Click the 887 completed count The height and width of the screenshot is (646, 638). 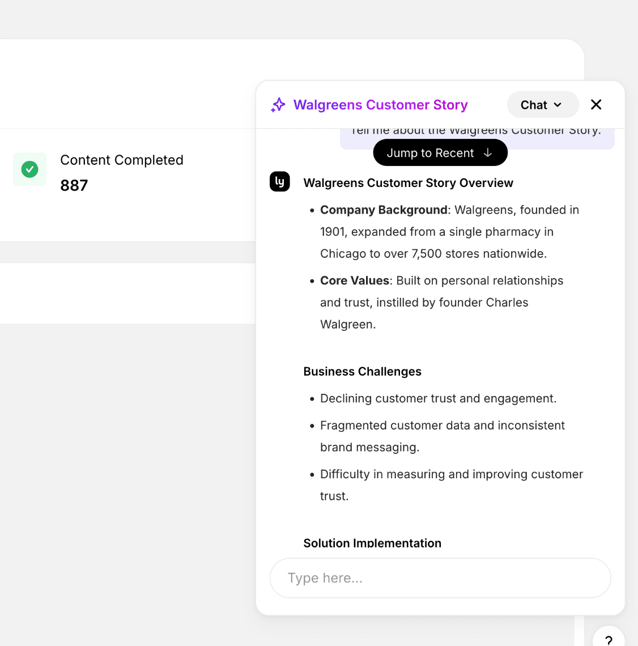pos(74,185)
